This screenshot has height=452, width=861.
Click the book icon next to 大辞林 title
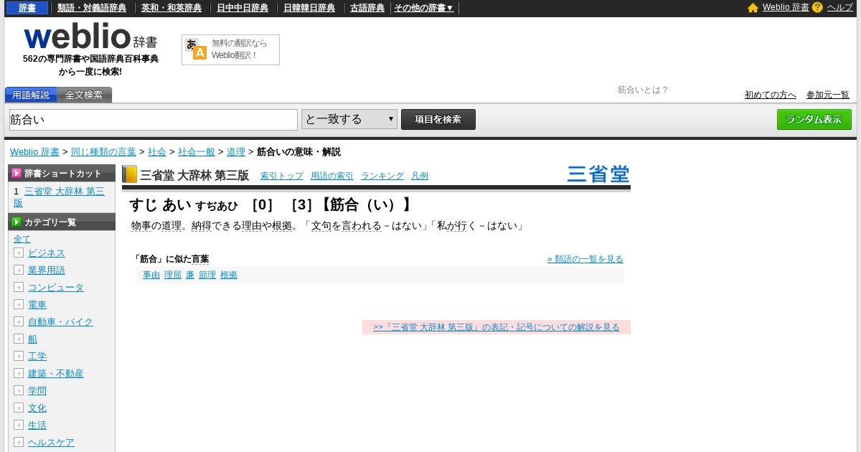point(129,174)
